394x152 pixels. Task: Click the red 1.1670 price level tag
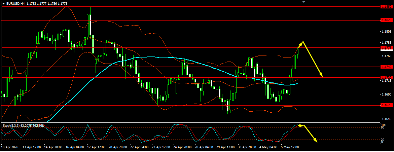386,105
